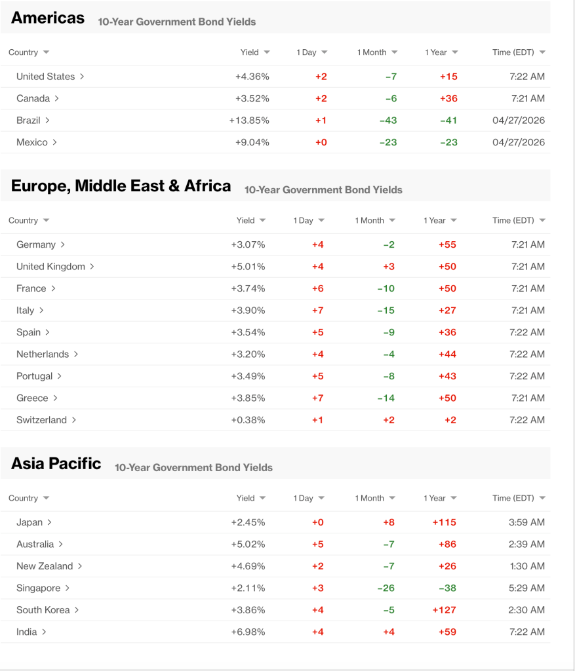Open the Netherlands bond yield link
575x671 pixels.
click(x=43, y=355)
